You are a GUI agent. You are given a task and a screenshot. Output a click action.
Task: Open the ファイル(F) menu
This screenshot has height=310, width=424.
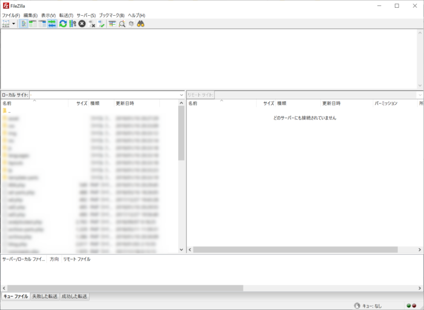[x=11, y=15]
